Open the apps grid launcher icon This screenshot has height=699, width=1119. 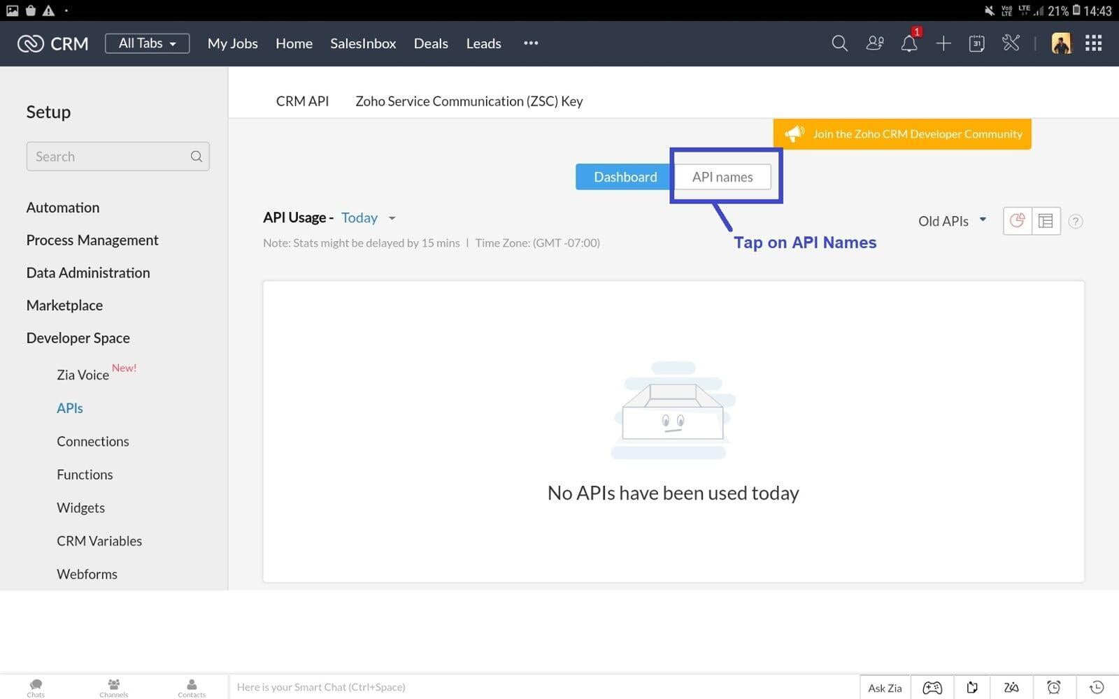coord(1094,43)
